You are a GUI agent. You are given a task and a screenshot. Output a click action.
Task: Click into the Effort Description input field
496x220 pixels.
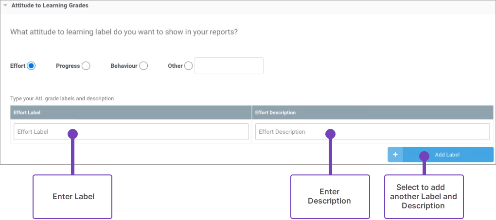coord(372,132)
